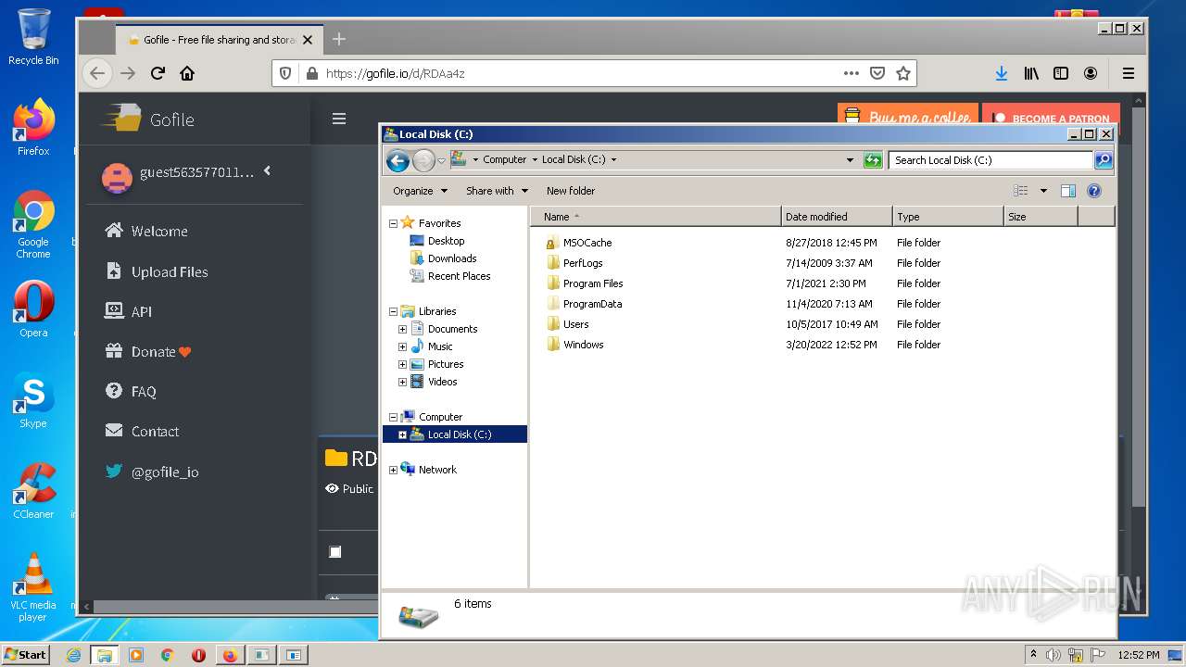Open the MSOCache folder icon
This screenshot has width=1186, height=667.
[x=553, y=243]
